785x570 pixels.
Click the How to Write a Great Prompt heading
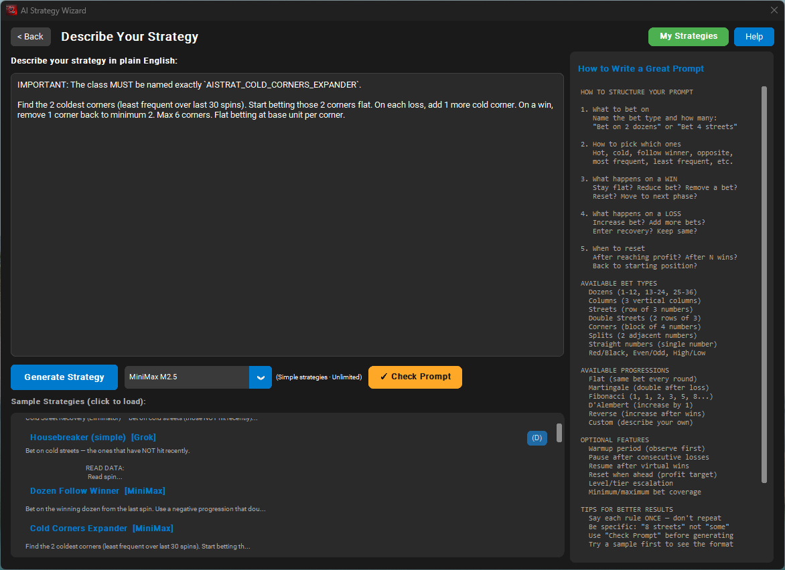click(x=641, y=69)
